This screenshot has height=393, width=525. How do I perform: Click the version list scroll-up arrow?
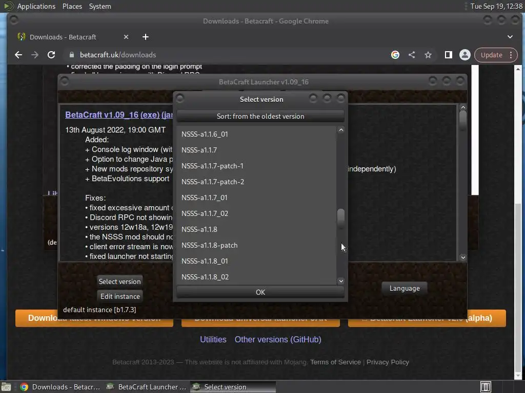(x=341, y=129)
